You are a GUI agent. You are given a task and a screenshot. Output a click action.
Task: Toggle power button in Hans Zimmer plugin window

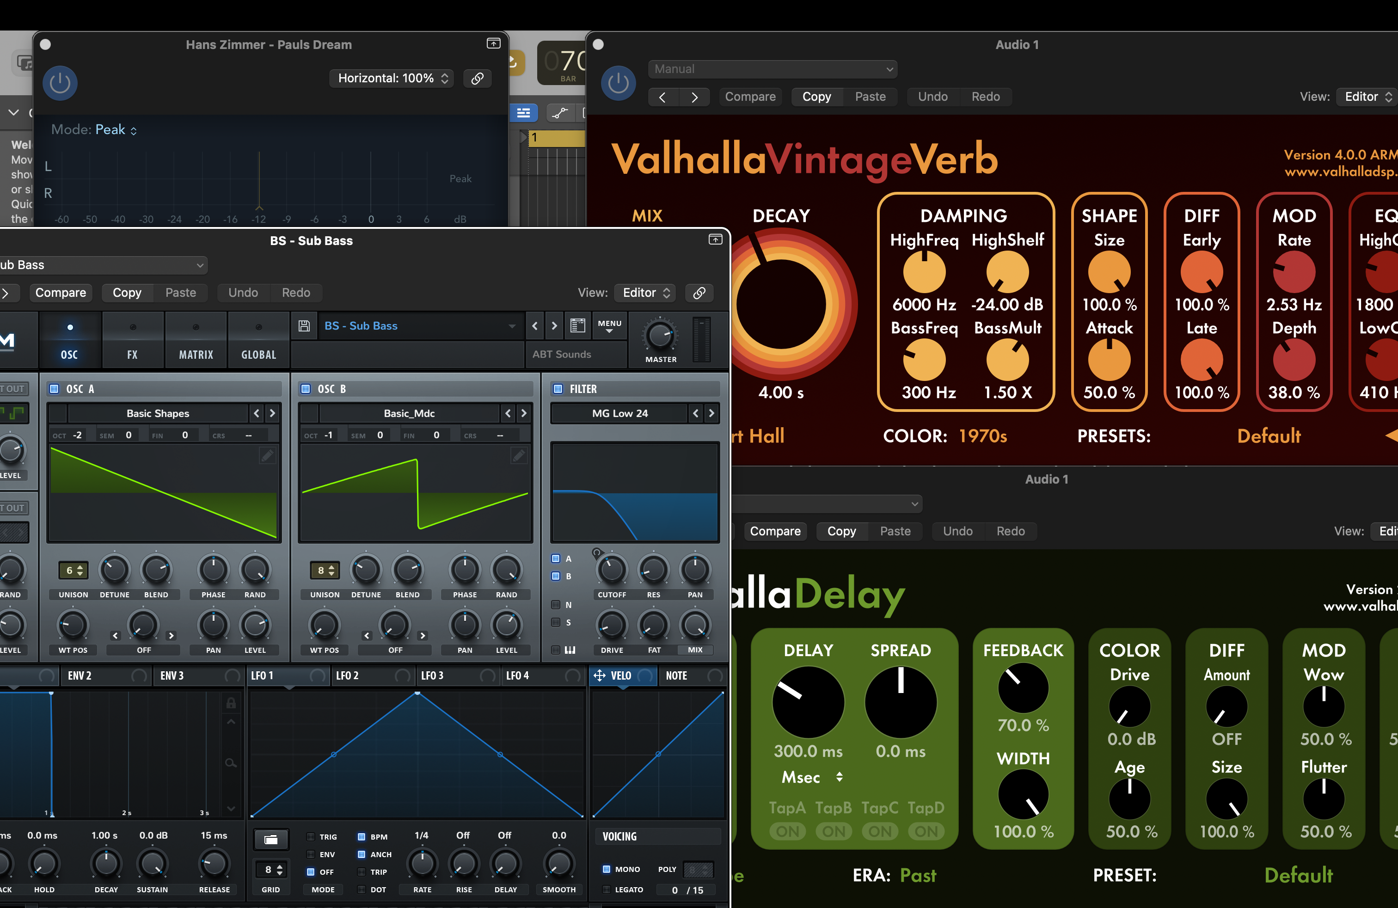point(60,83)
